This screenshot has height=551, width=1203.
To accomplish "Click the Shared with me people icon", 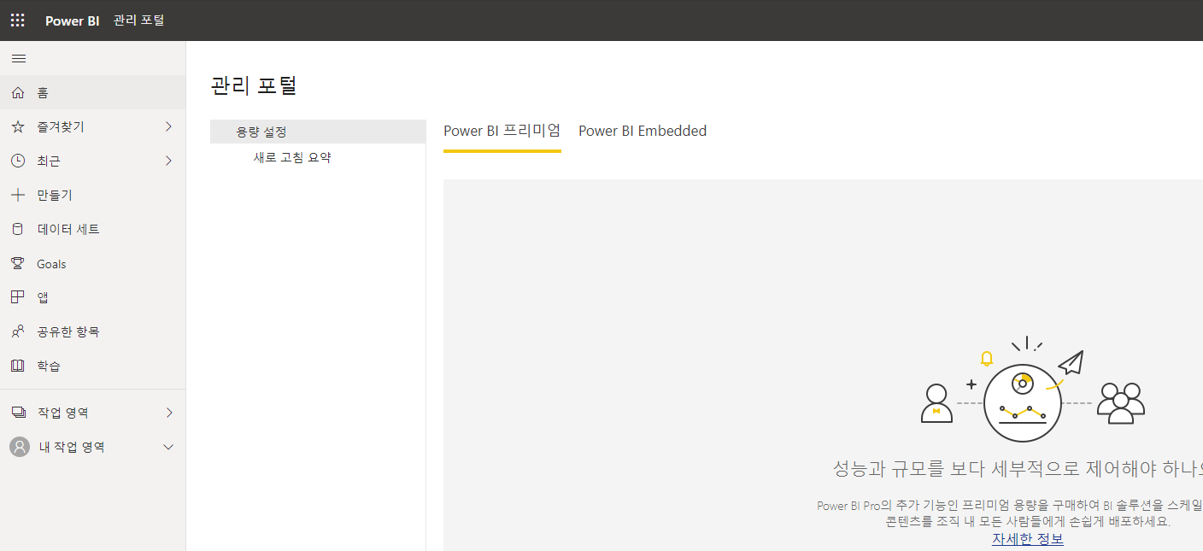I will click(x=18, y=331).
